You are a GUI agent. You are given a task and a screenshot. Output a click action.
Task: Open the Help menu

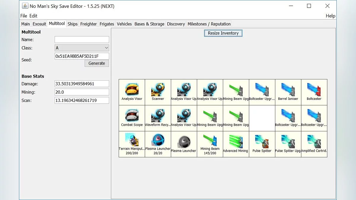click(330, 16)
